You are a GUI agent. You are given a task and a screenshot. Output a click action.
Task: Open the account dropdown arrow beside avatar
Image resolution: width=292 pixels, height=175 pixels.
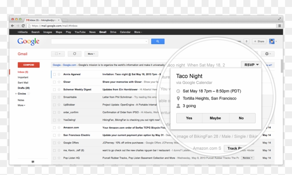click(276, 41)
